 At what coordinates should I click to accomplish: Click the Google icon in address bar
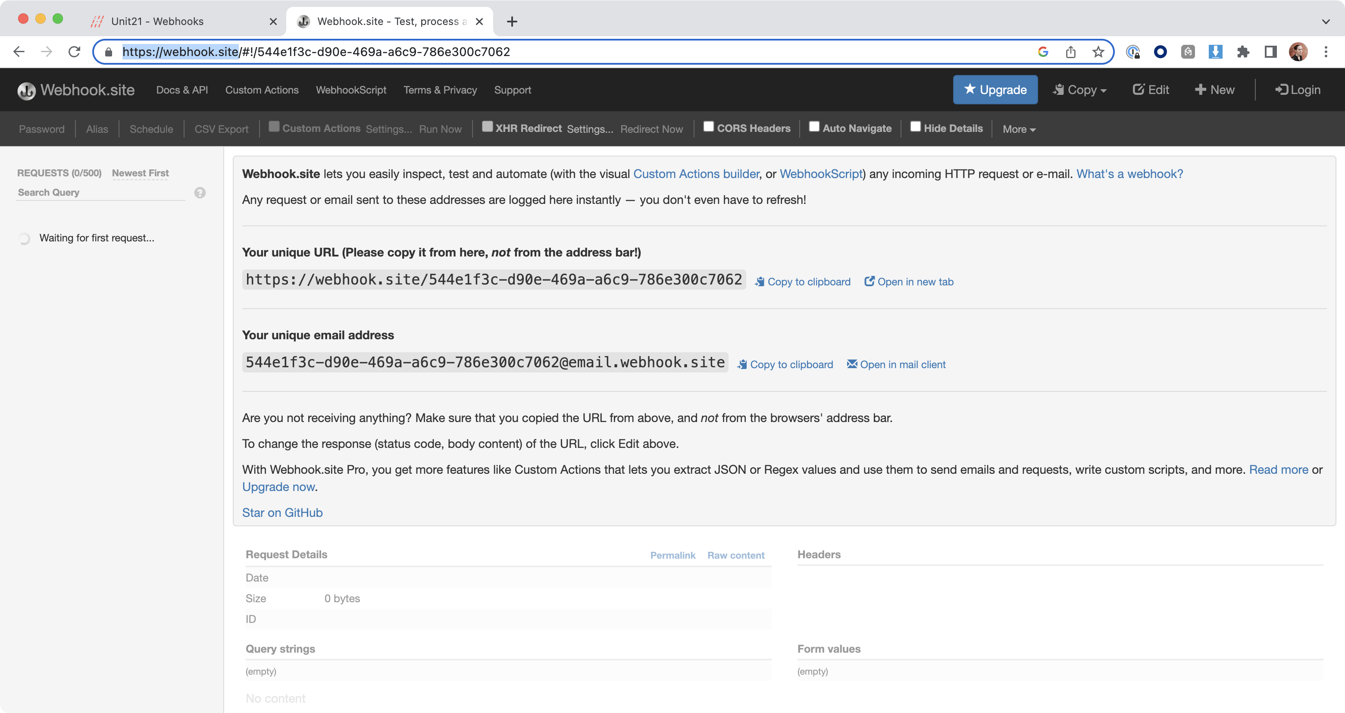pos(1043,52)
